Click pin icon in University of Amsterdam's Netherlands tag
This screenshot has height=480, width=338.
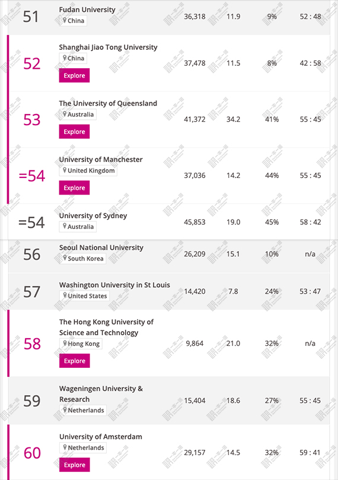[65, 447]
